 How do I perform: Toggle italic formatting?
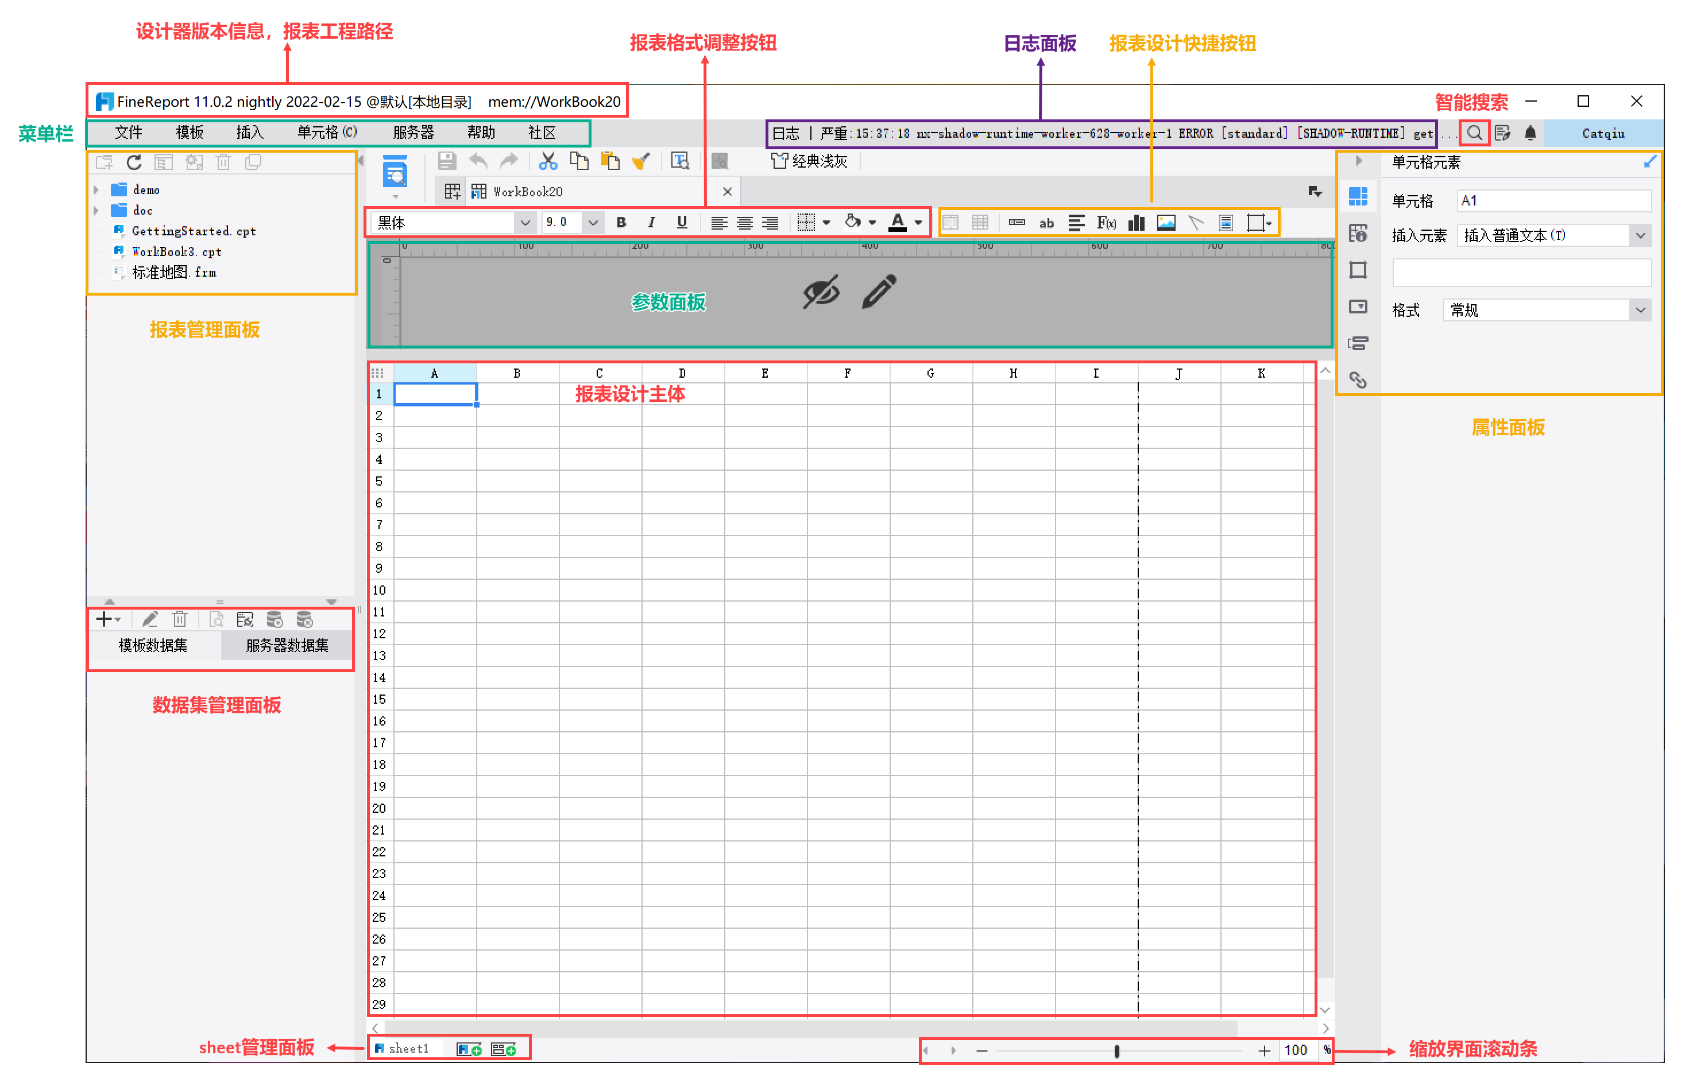651,223
